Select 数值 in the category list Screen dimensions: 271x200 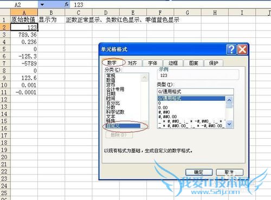point(111,80)
